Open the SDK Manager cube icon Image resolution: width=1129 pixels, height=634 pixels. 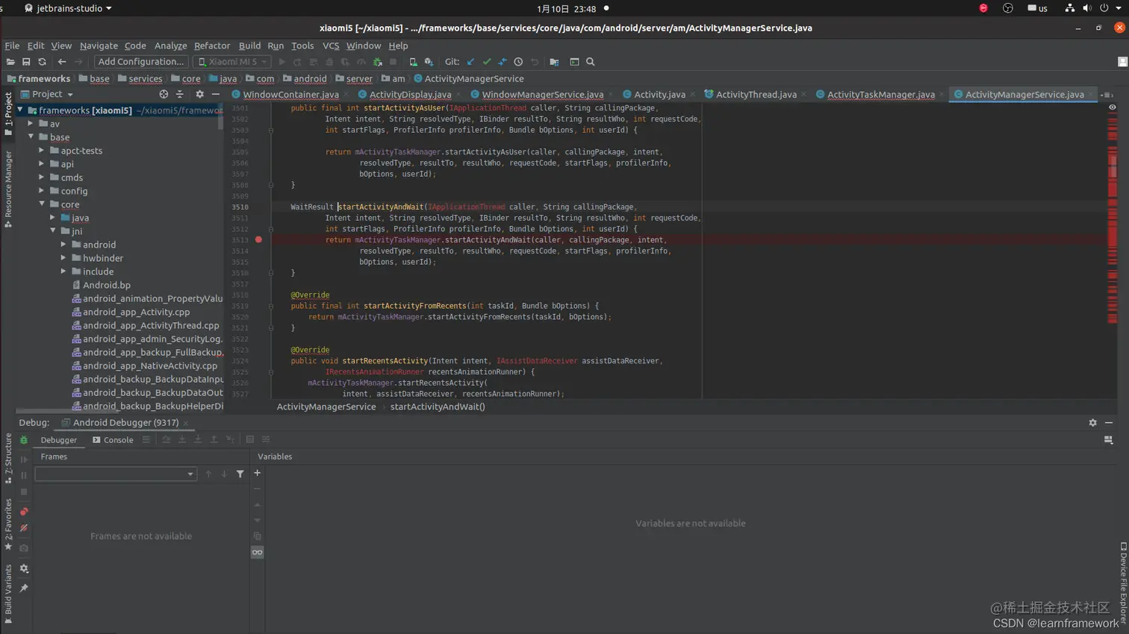click(x=429, y=62)
